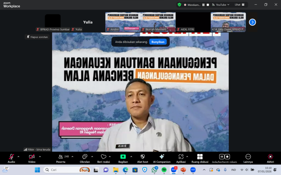Select the Nurrah Marmeili participant thumbnail
Image resolution: width=281 pixels, height=175 pixels.
tap(158, 22)
